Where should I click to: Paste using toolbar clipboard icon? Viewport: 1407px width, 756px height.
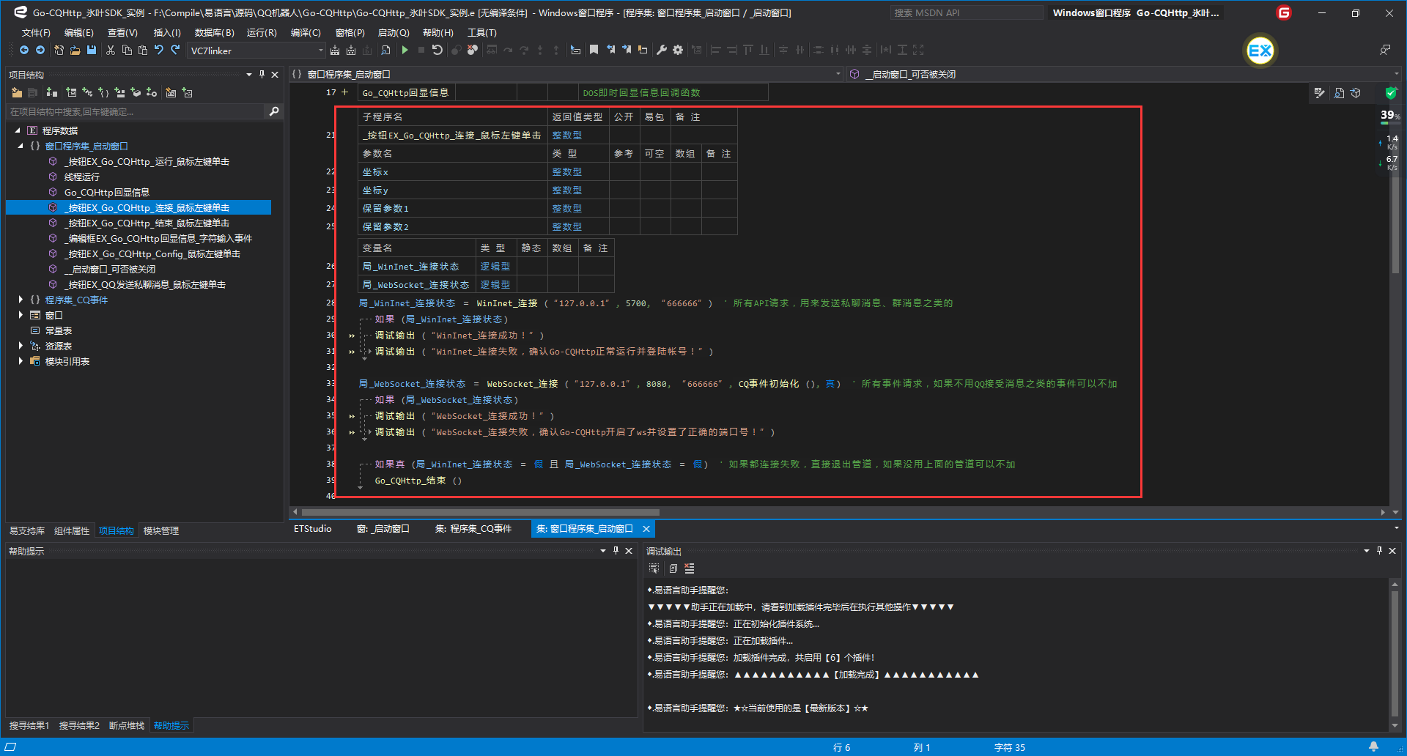pyautogui.click(x=143, y=50)
